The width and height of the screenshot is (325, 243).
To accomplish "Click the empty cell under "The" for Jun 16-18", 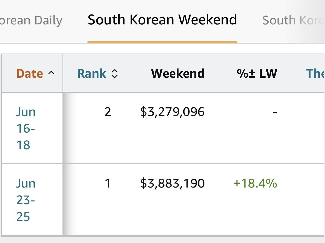I will coord(311,128).
